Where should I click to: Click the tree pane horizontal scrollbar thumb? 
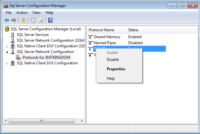(x=42, y=121)
